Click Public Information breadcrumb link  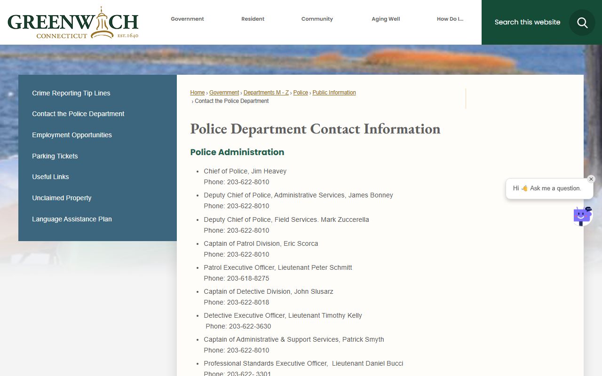click(x=334, y=93)
